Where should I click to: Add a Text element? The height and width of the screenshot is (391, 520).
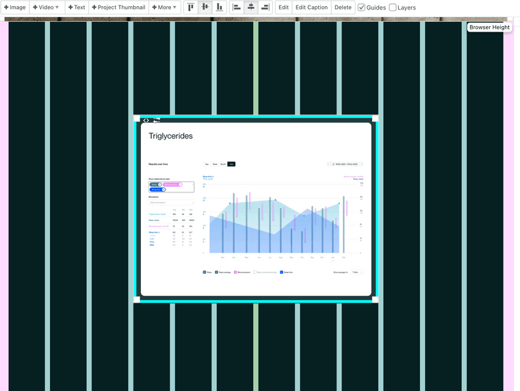coord(77,8)
